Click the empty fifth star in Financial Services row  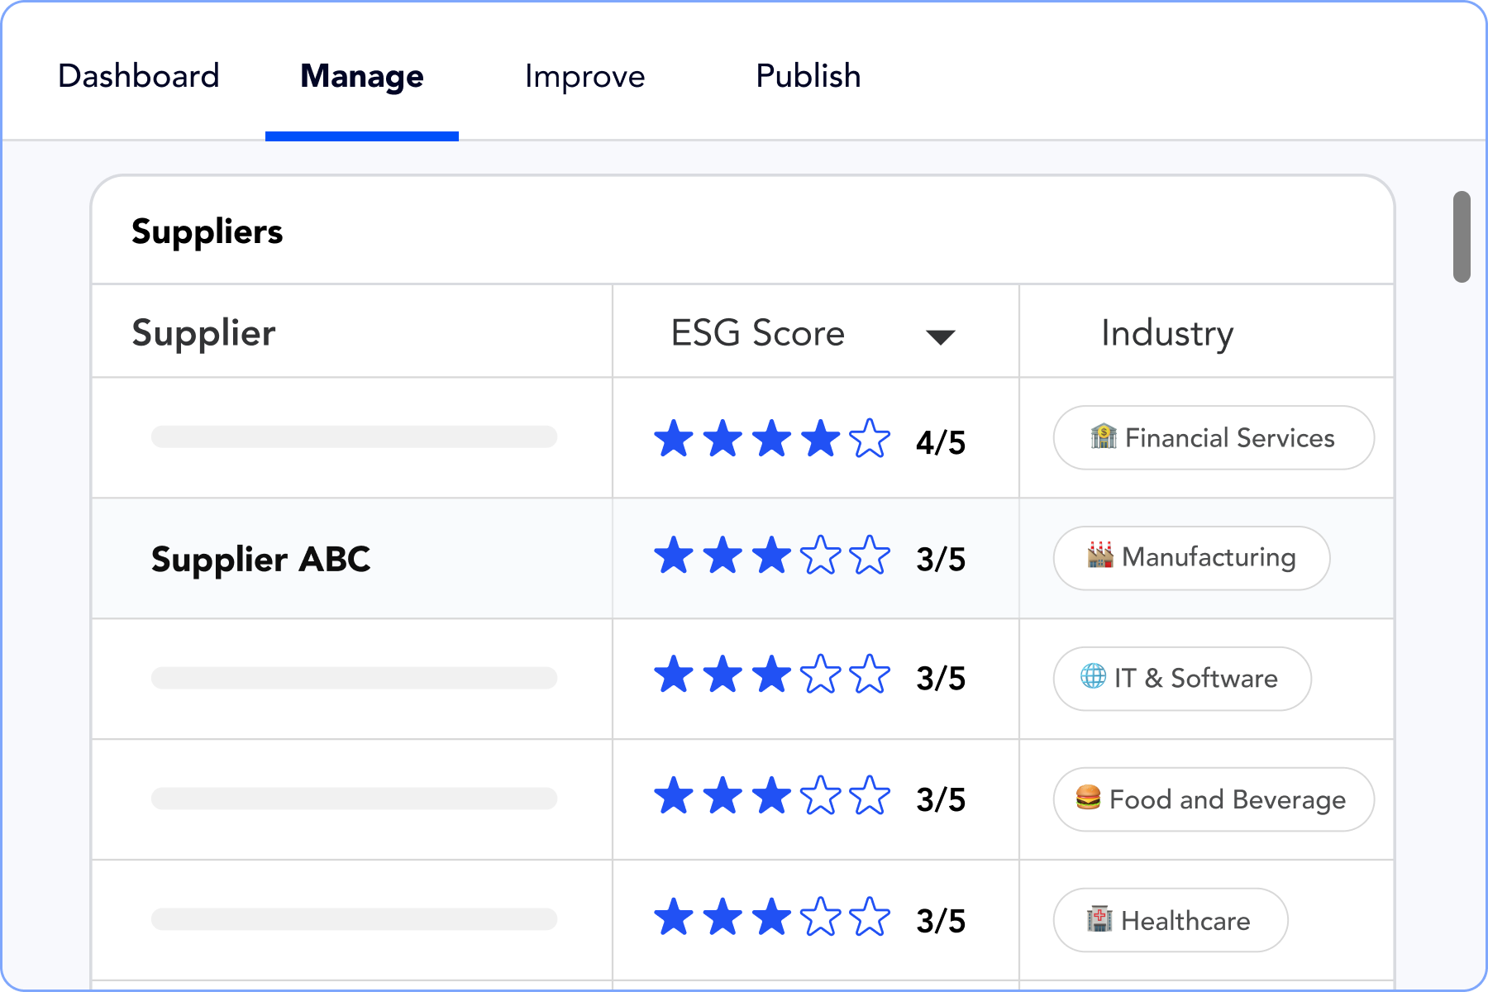coord(870,438)
